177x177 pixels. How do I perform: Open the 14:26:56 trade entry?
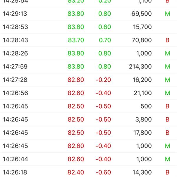[88, 93]
